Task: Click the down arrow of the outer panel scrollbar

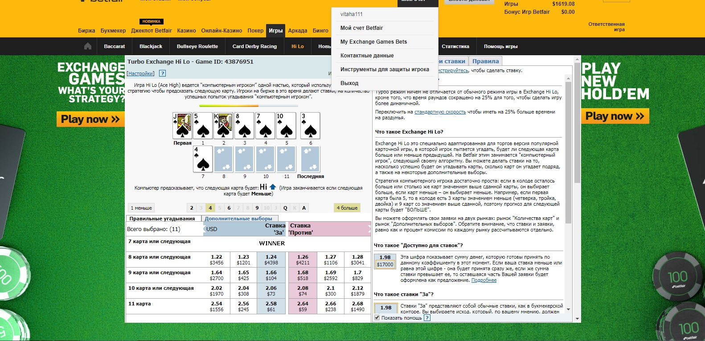Action: point(577,319)
